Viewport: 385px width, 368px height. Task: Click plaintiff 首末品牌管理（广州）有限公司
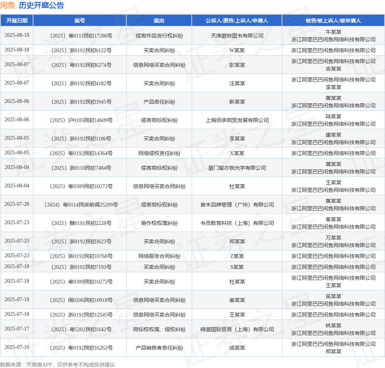coord(237,205)
